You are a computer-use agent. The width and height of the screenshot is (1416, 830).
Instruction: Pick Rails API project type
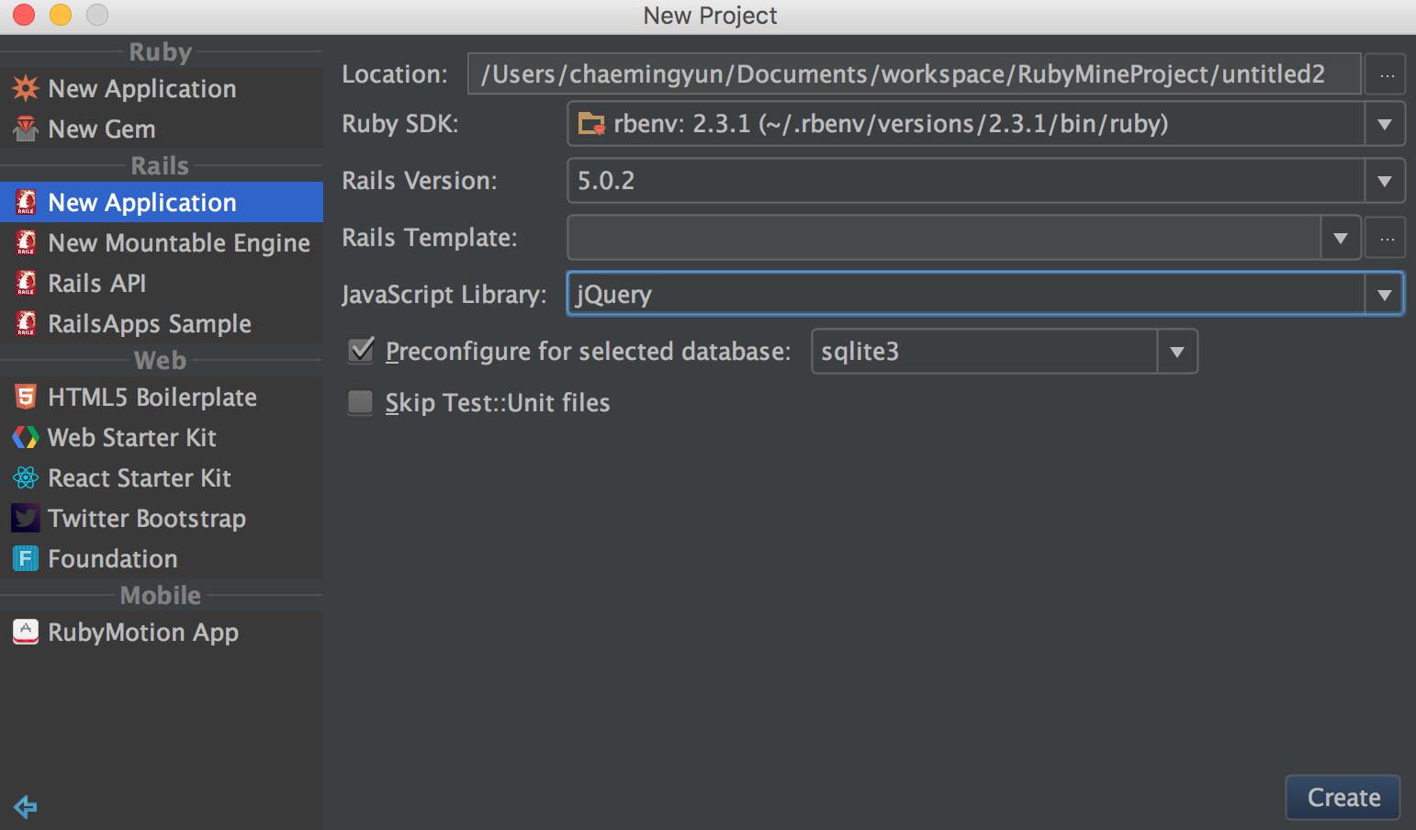click(162, 283)
